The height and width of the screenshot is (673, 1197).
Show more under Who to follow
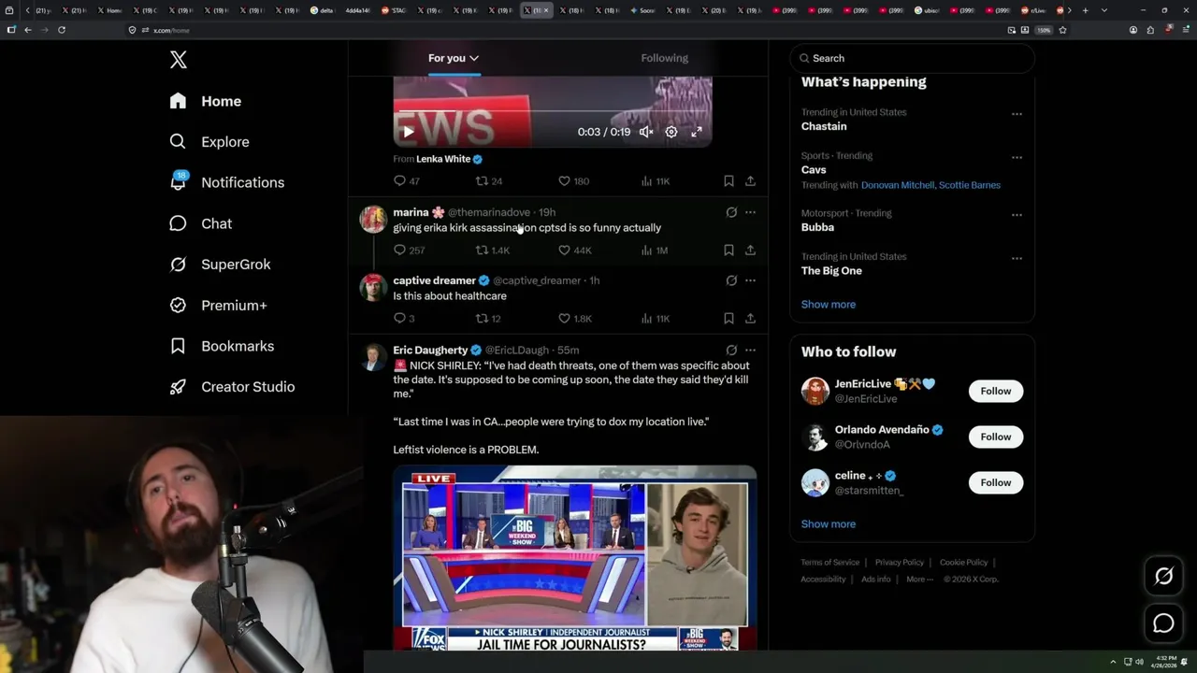tap(828, 524)
